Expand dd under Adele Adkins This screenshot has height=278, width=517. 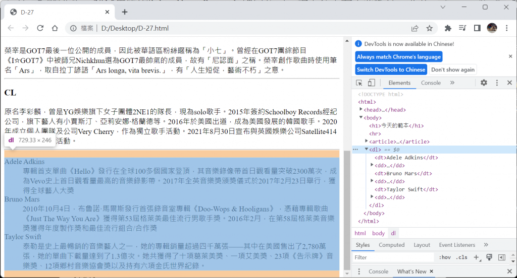(x=372, y=165)
